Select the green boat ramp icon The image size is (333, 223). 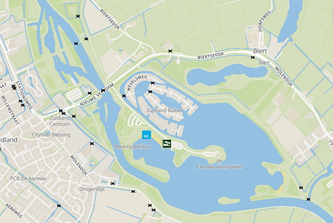(167, 144)
